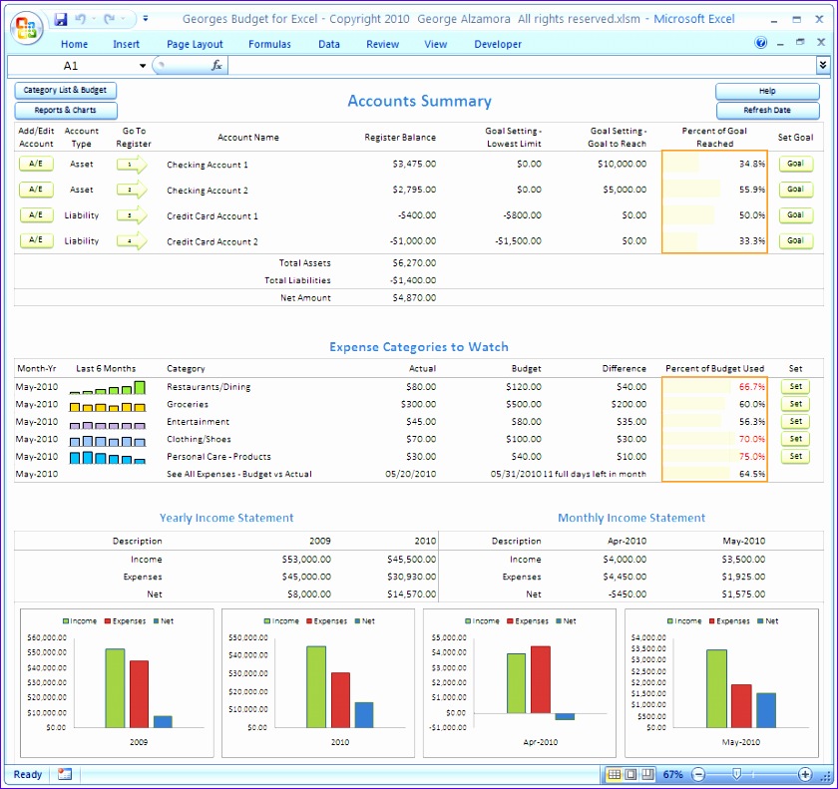Click Set button for Clothing/Shoes
Viewport: 838px width, 789px height.
coord(795,439)
